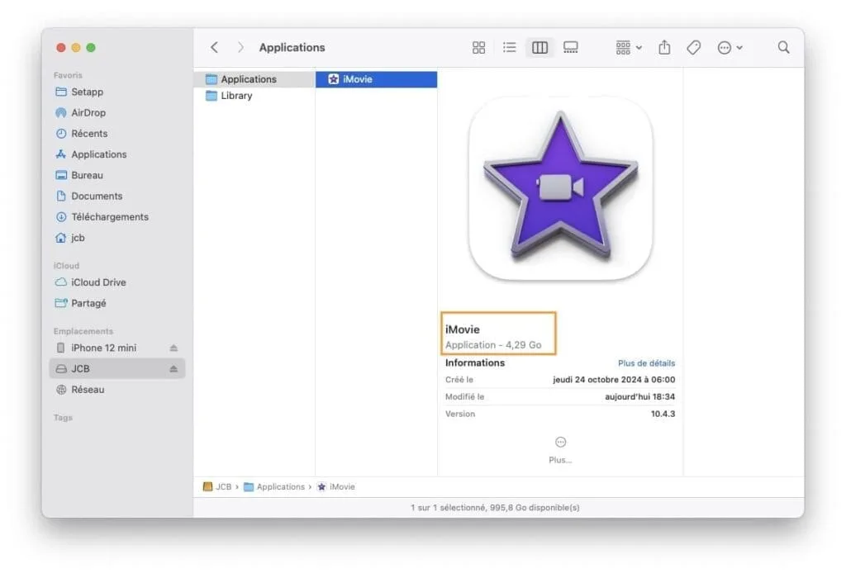Click the creation date 'jeudi 24 octobre 2024 à 06:00'
This screenshot has height=573, width=846.
[614, 380]
